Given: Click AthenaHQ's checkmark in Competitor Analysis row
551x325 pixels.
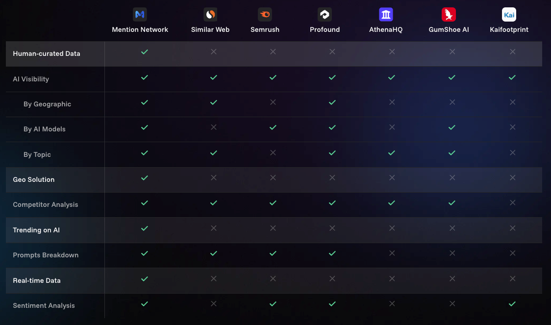Looking at the screenshot, I should coord(392,203).
